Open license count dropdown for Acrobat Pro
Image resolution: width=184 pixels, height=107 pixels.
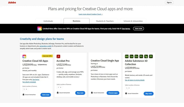[60, 87]
